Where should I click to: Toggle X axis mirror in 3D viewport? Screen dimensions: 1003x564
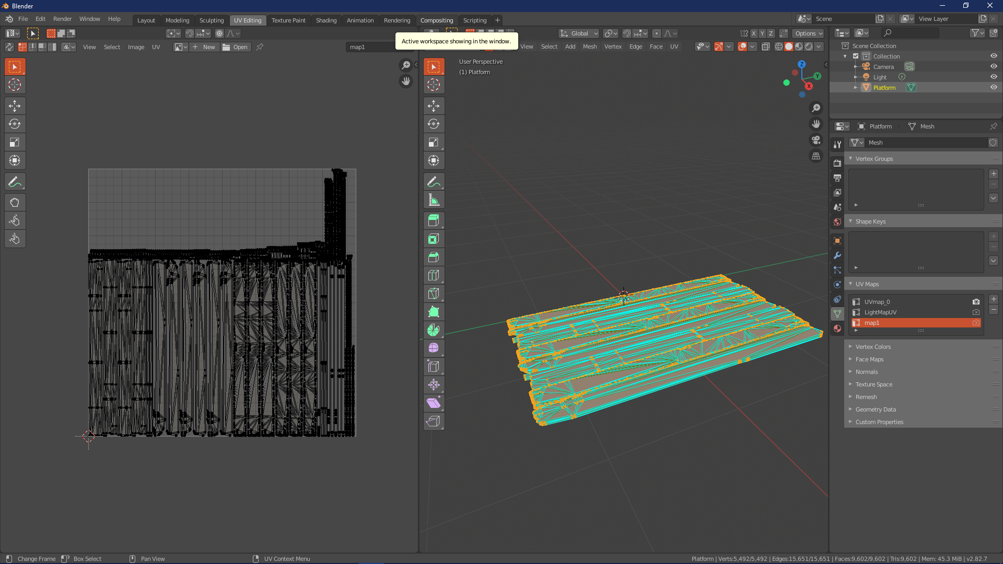pyautogui.click(x=753, y=33)
